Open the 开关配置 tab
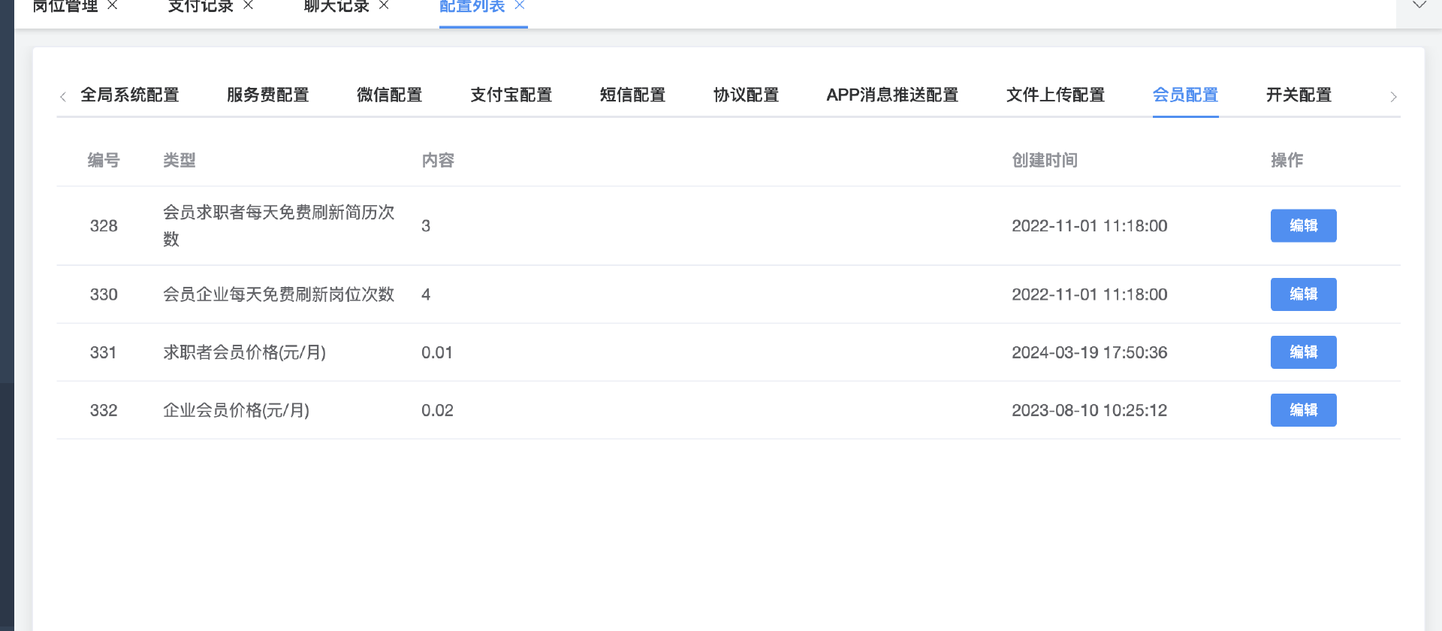The image size is (1442, 631). coord(1299,95)
